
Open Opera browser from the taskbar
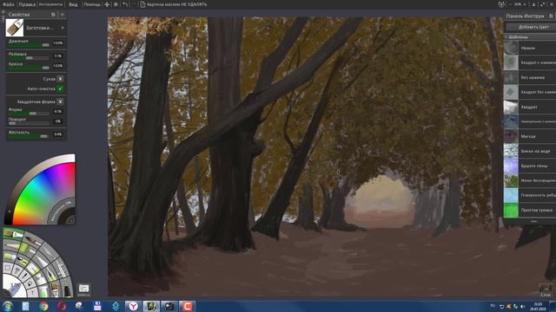click(62, 306)
